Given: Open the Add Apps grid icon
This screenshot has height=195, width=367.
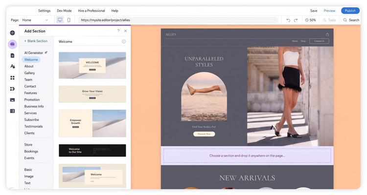Looking at the screenshot, I should [x=12, y=78].
